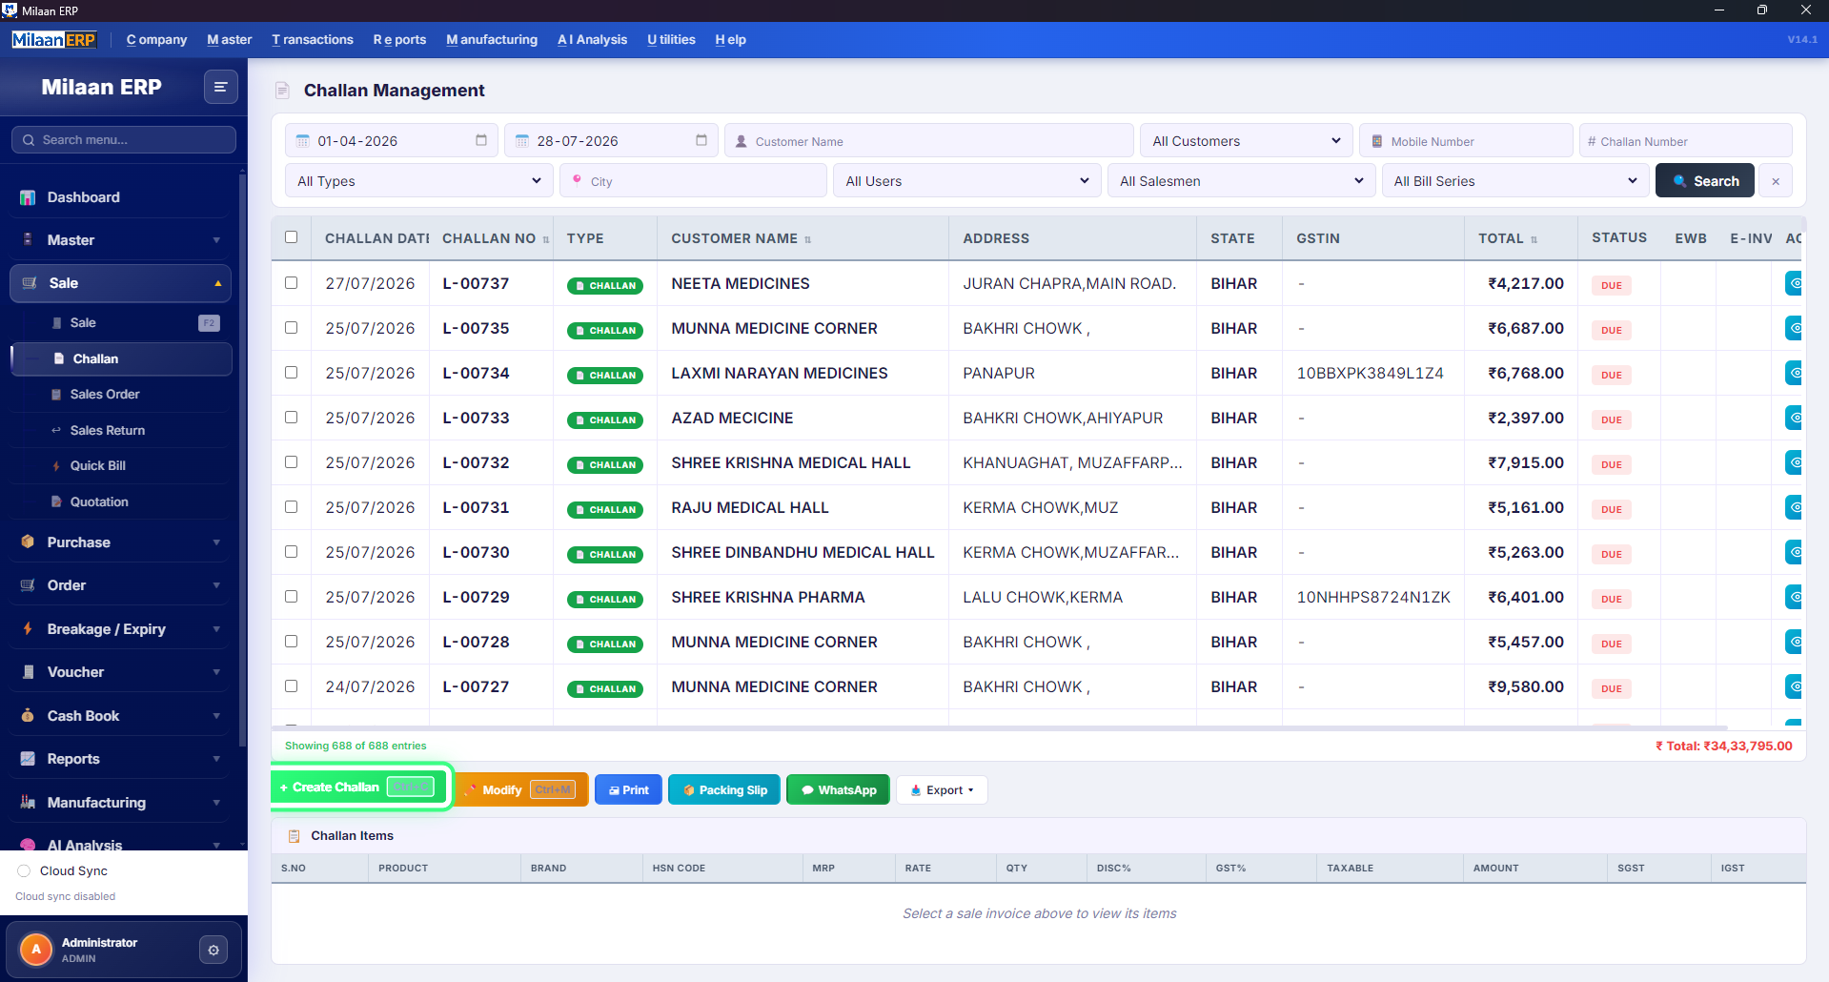Screen dimensions: 1829x982
Task: Click the Manufacturing icon in sidebar
Action: click(28, 803)
